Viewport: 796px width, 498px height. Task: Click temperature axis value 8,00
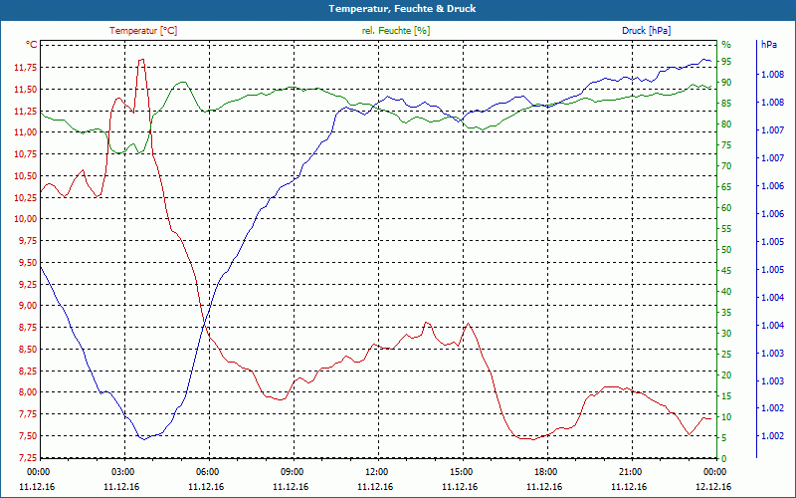pos(28,392)
